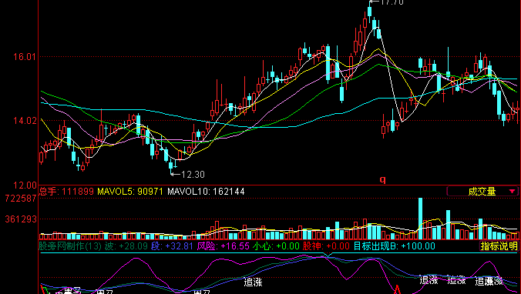Click the red q marker on the chart
This screenshot has height=294, width=521.
383,180
